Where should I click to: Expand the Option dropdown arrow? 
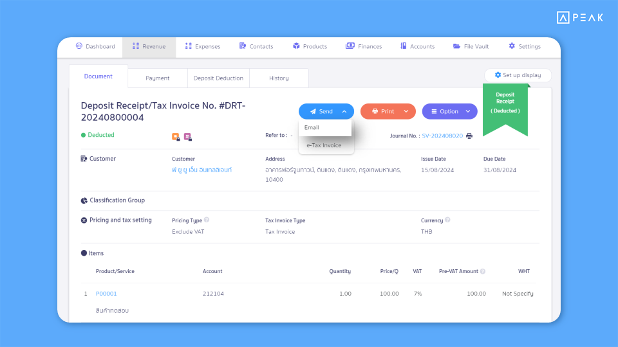[468, 111]
